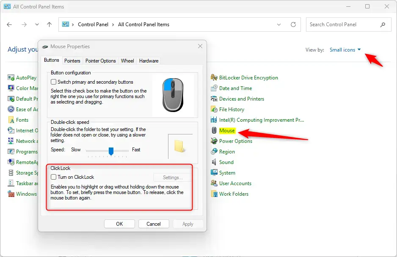Click the Control Panel breadcrumb
The height and width of the screenshot is (257, 397).
93,25
